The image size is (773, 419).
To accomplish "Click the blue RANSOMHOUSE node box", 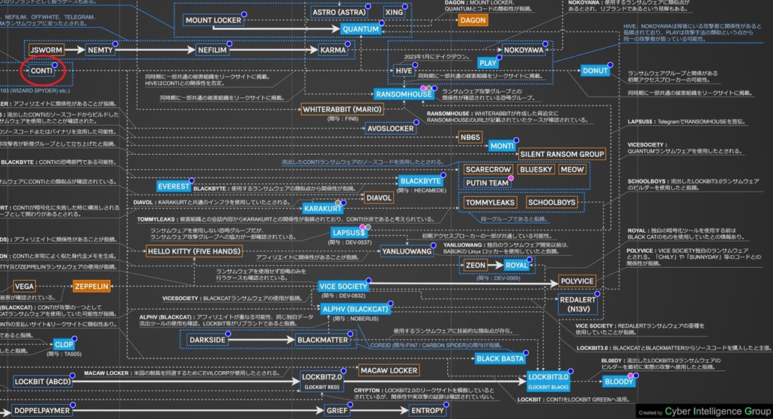I will pyautogui.click(x=404, y=94).
